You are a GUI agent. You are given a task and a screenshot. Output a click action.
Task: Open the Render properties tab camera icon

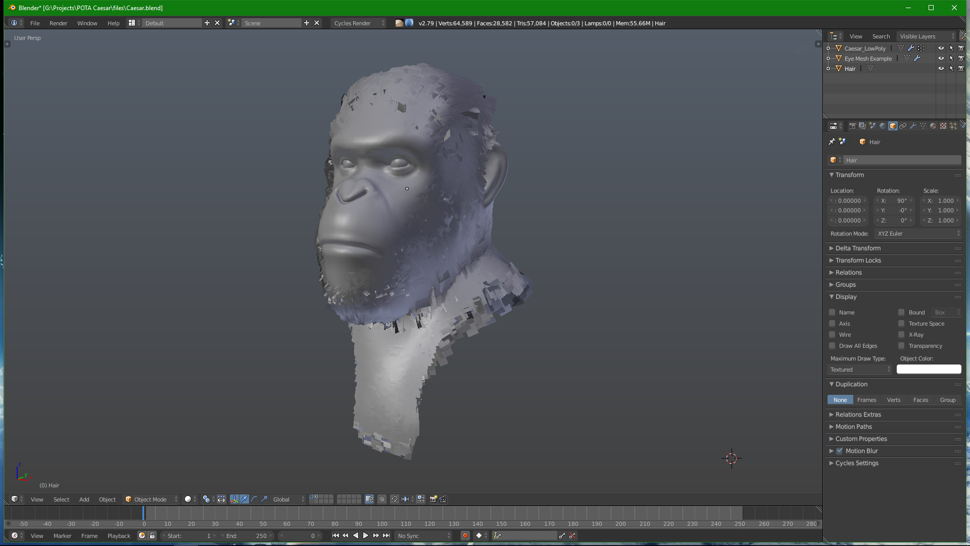pos(852,126)
